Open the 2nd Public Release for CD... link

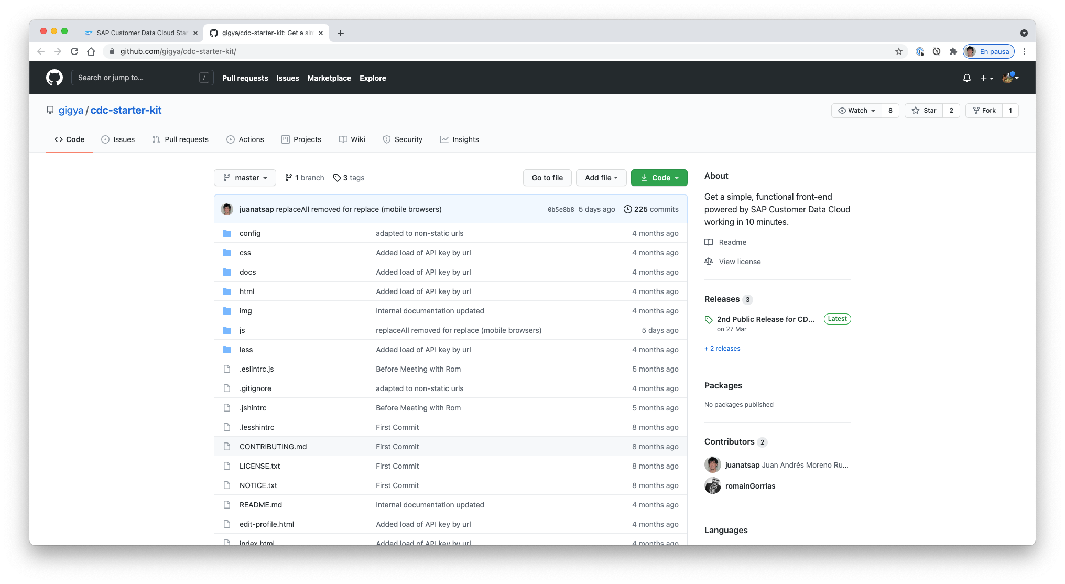pyautogui.click(x=766, y=319)
